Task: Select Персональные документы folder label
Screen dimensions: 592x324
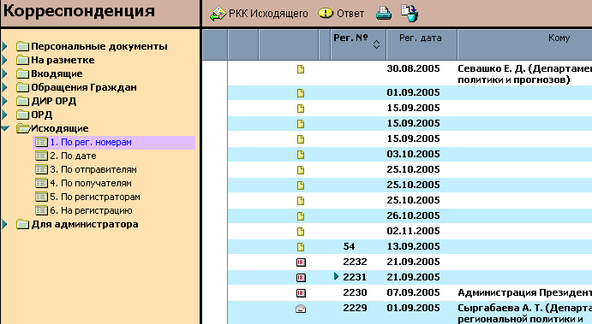Action: point(99,46)
